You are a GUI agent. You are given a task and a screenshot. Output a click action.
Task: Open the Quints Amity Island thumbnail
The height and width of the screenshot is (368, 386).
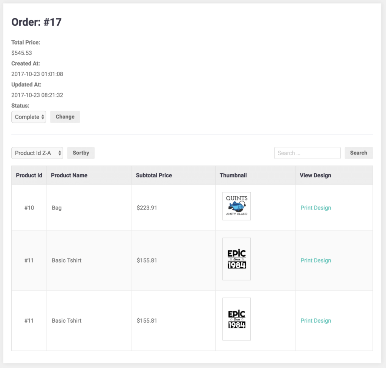(x=237, y=206)
